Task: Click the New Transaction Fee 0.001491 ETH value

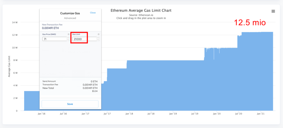Action: pyautogui.click(x=50, y=28)
